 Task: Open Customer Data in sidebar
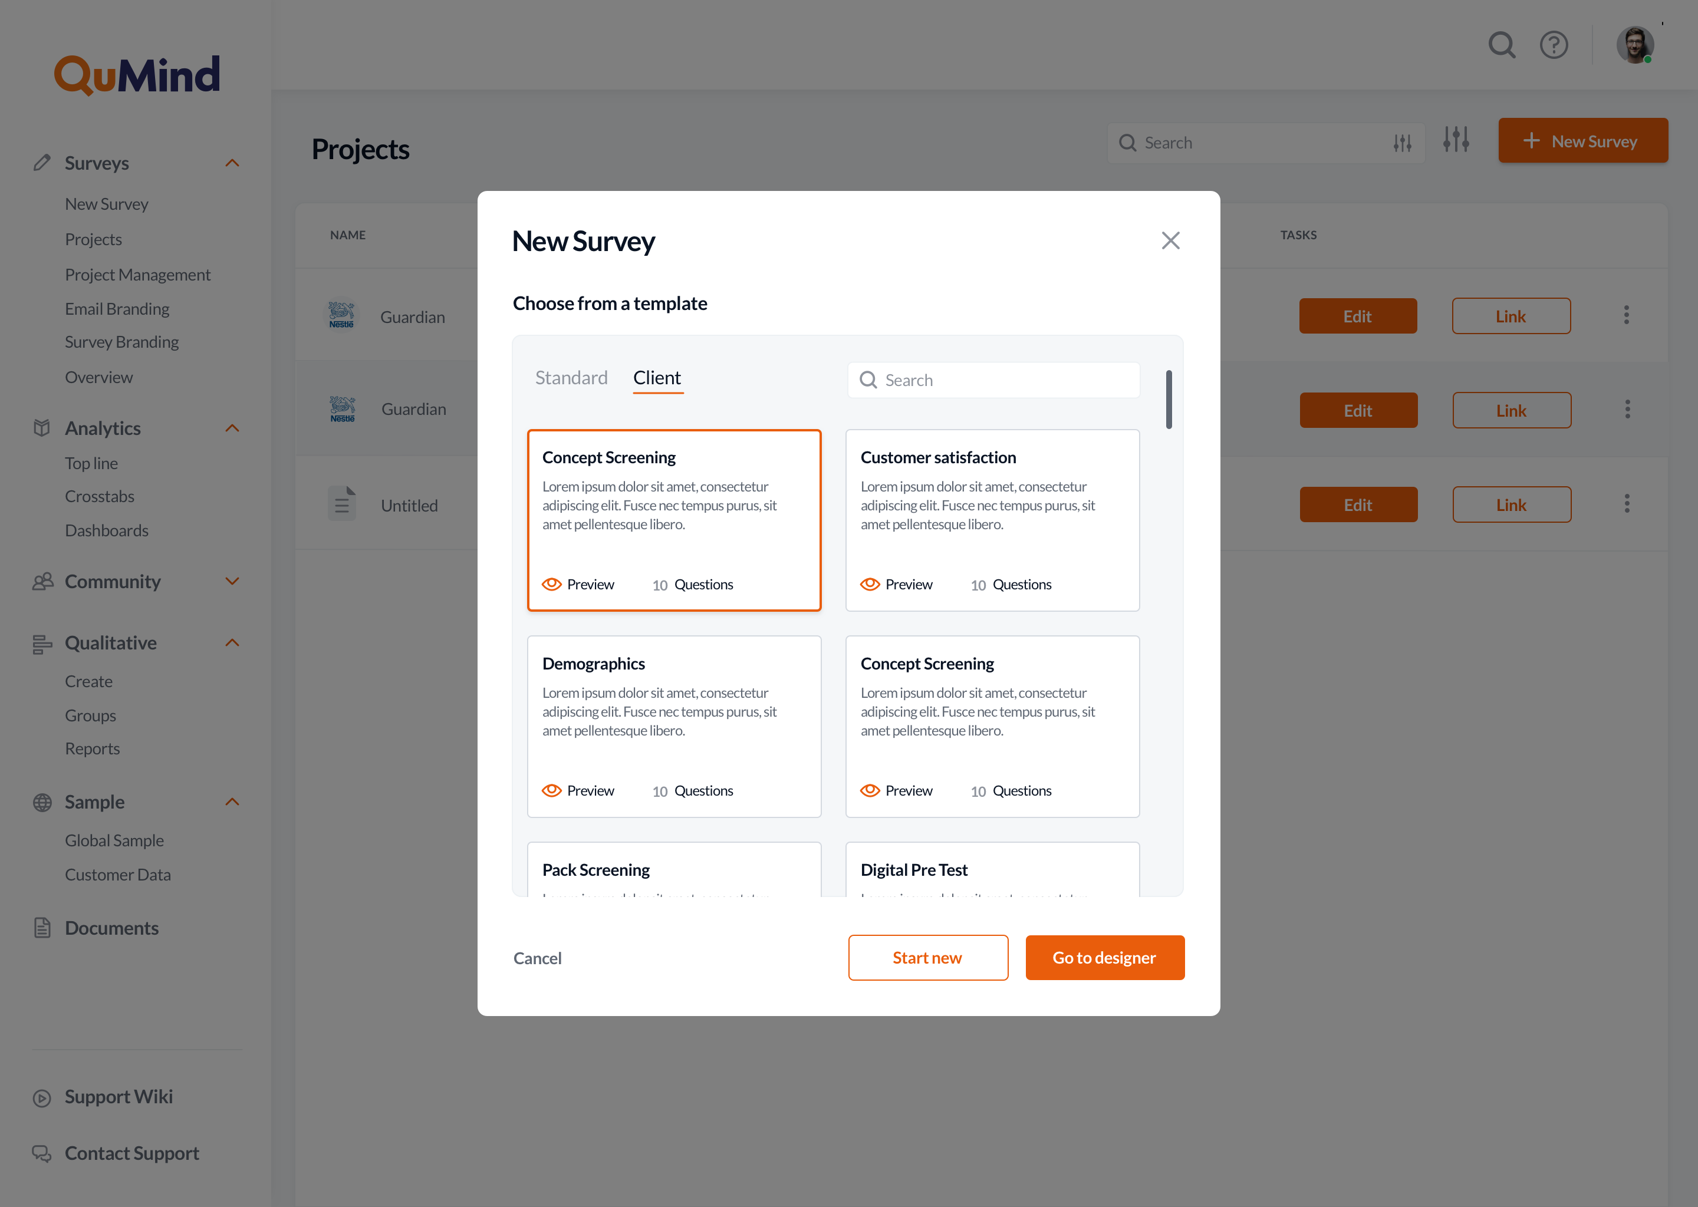[117, 875]
